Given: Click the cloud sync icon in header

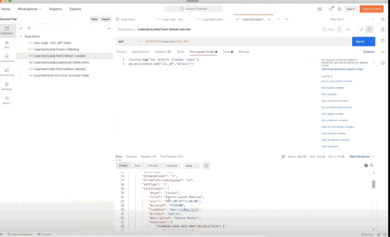Looking at the screenshot, I should point(320,9).
